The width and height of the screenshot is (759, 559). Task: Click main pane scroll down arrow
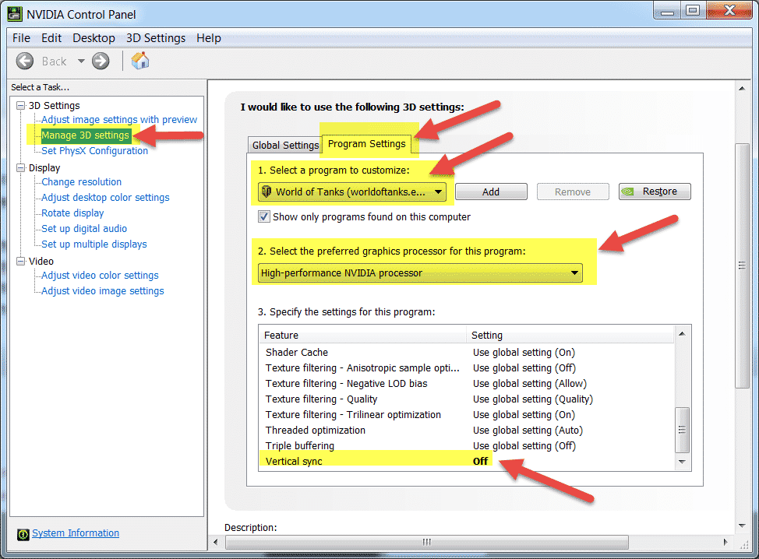pyautogui.click(x=742, y=526)
